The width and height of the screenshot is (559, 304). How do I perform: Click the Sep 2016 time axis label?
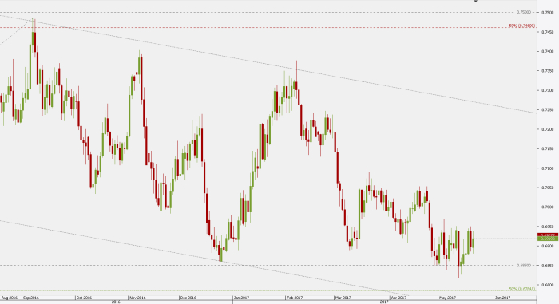click(31, 298)
